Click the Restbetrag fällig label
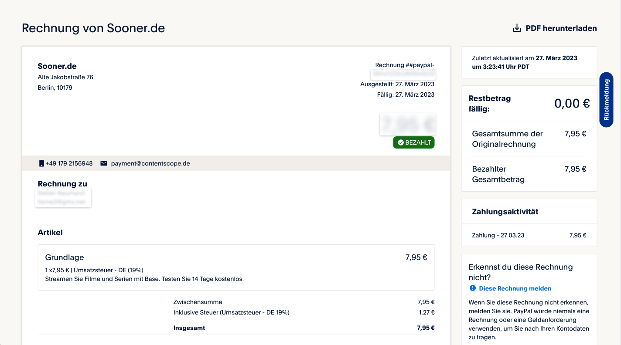Viewport: 621px width, 345px height. 490,104
